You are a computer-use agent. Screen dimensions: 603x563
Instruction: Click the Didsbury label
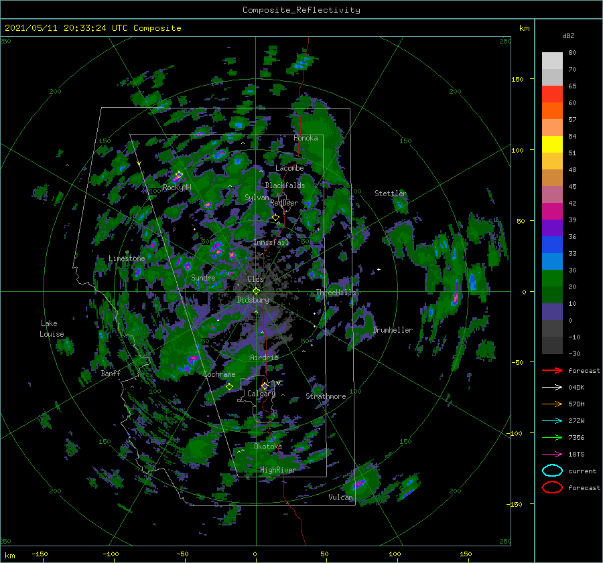click(x=253, y=300)
